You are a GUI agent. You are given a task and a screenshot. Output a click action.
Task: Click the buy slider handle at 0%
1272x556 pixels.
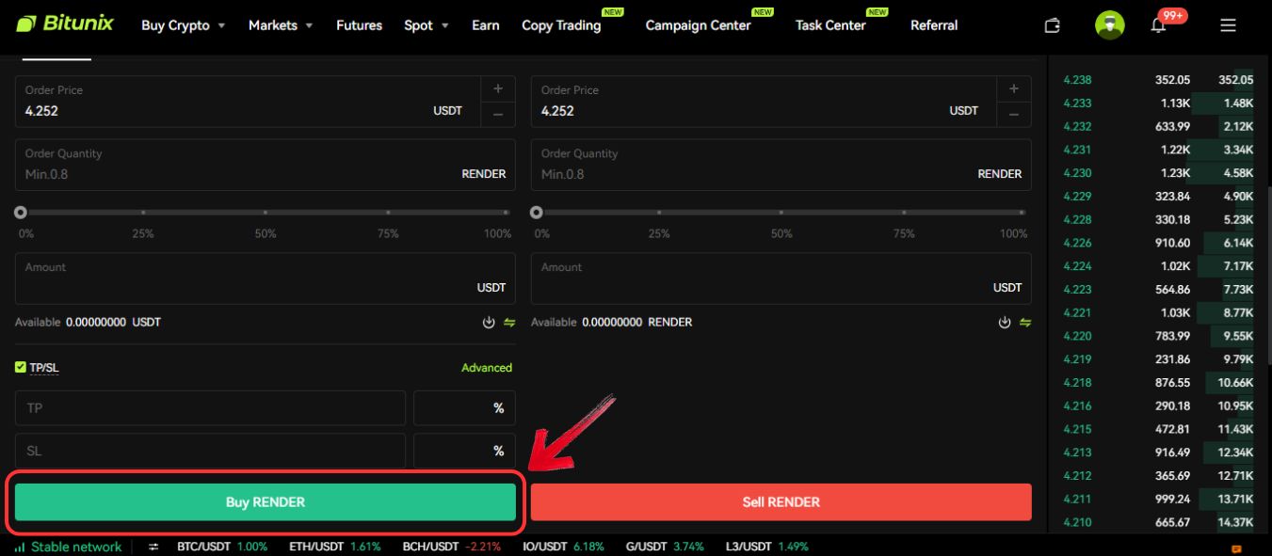tap(21, 213)
